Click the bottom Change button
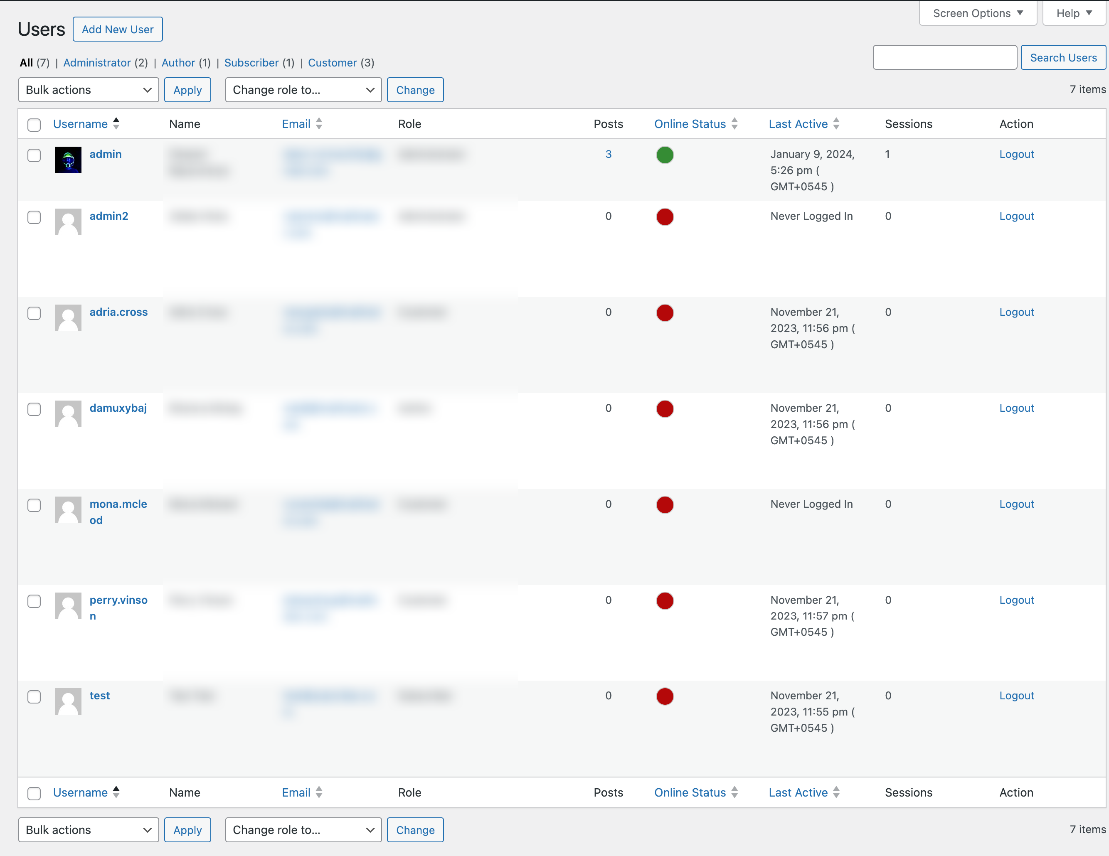 pos(415,829)
